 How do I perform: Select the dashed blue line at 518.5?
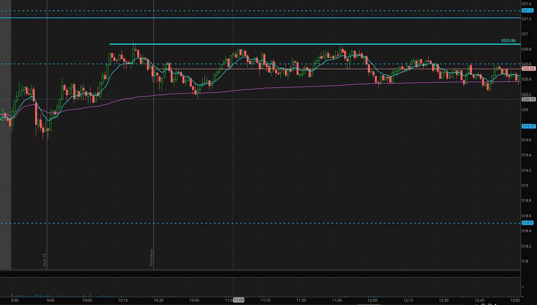coord(260,223)
